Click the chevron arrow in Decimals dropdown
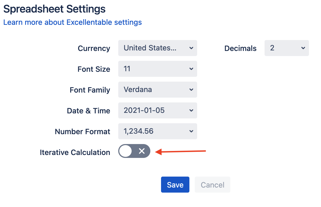The image size is (321, 207). click(x=303, y=48)
